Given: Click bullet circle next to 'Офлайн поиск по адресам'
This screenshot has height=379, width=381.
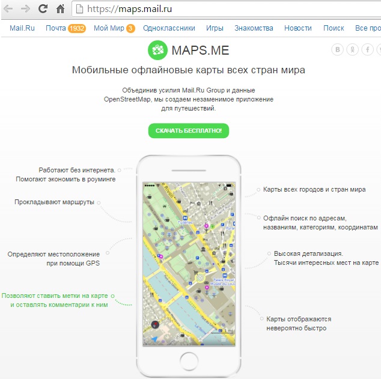Looking at the screenshot, I should coord(259,217).
